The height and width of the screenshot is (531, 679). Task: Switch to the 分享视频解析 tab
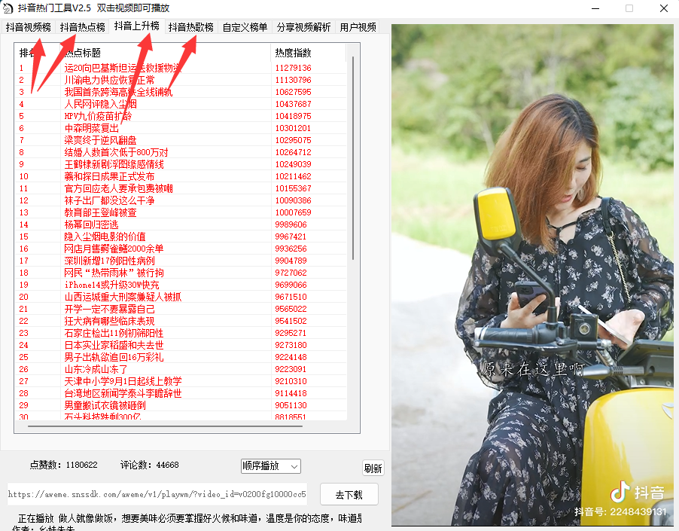coord(303,27)
